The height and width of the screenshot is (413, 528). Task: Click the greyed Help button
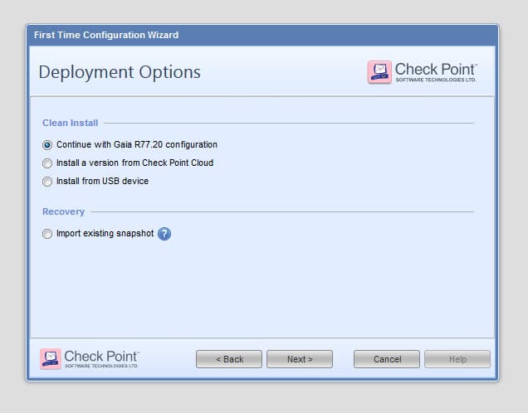point(457,359)
